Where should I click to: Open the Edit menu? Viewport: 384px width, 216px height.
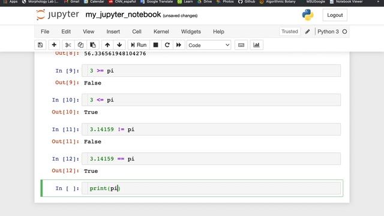click(x=66, y=32)
